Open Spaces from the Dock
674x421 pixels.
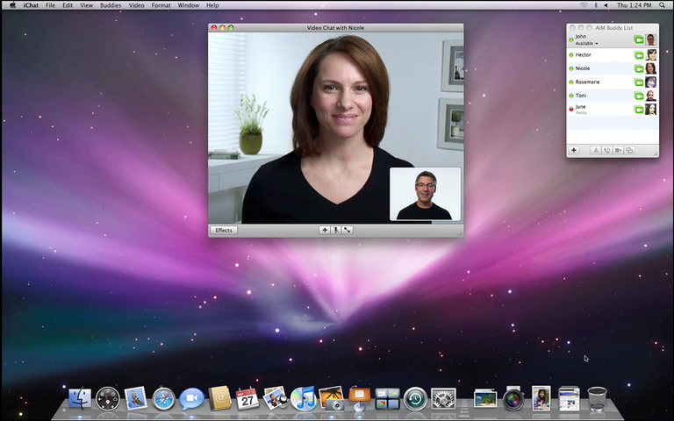click(387, 399)
